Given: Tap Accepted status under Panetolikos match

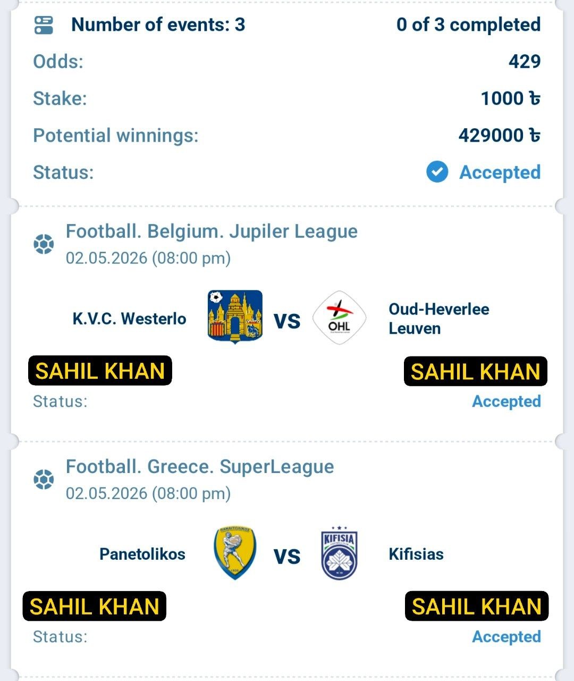Looking at the screenshot, I should coord(507,636).
